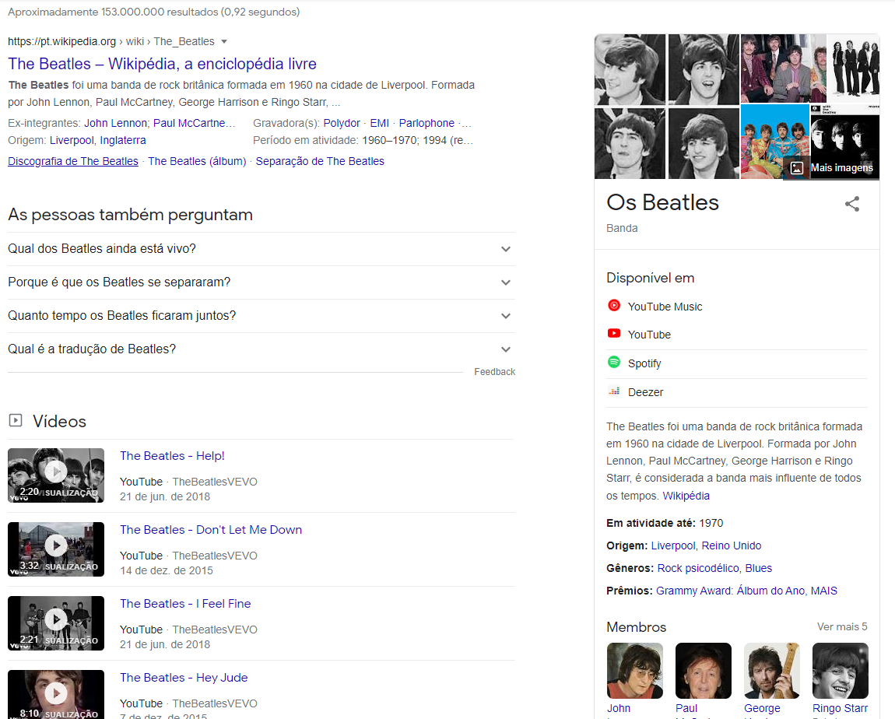Play the Help! video thumbnail
The image size is (895, 719).
click(x=56, y=475)
